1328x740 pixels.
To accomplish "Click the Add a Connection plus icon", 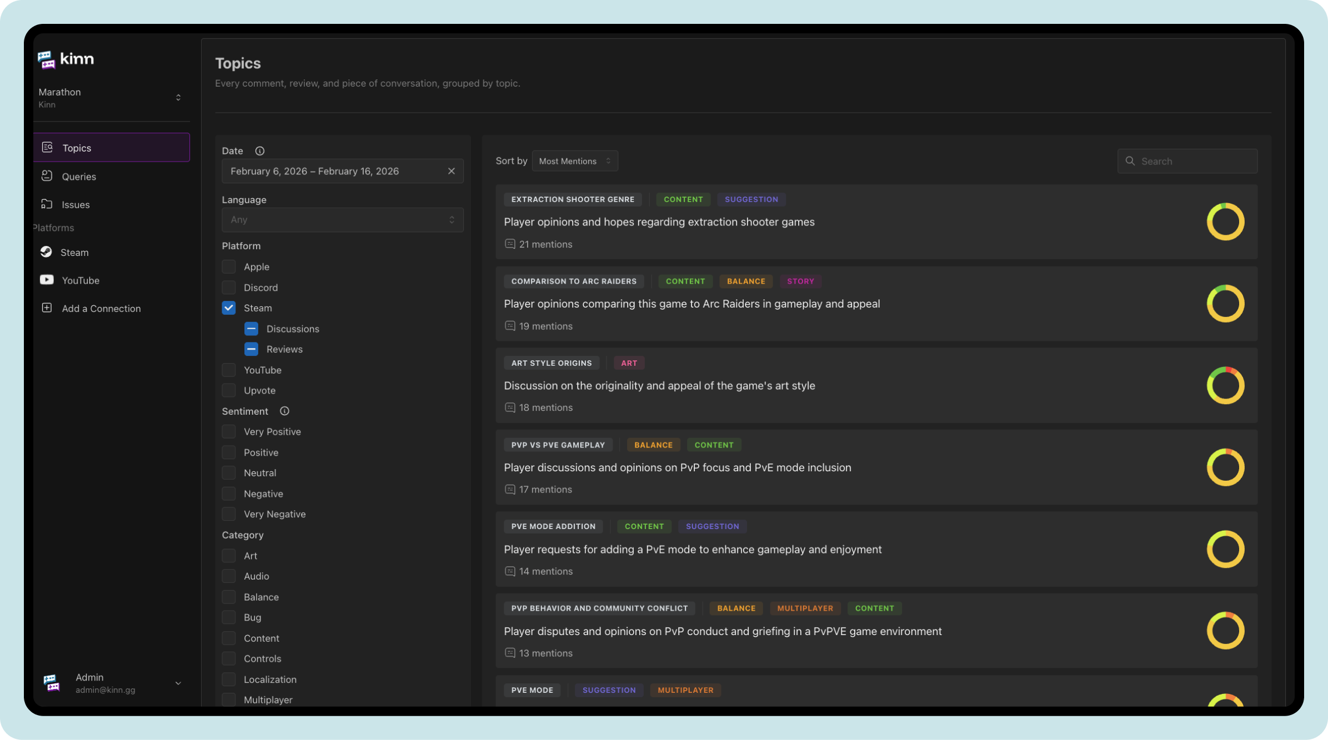I will [x=47, y=308].
